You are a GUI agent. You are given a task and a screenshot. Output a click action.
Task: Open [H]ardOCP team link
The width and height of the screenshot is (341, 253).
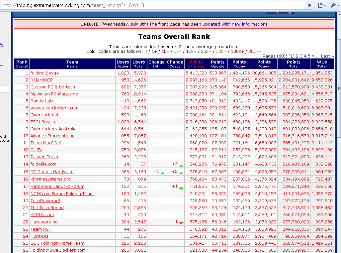(x=42, y=80)
